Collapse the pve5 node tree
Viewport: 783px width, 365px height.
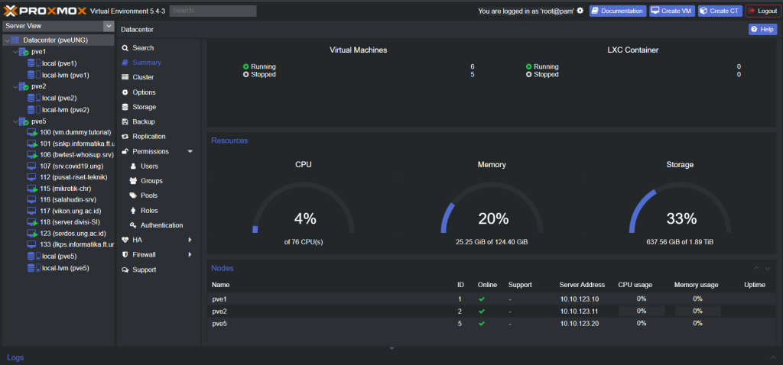(15, 121)
